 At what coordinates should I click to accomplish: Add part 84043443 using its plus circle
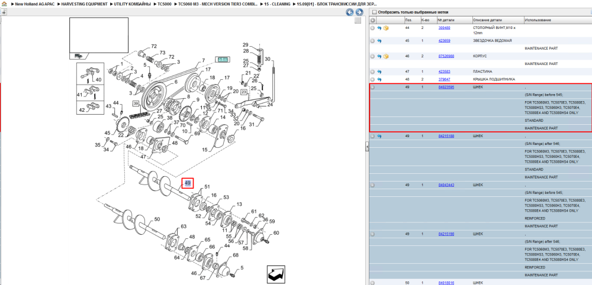[x=372, y=185]
